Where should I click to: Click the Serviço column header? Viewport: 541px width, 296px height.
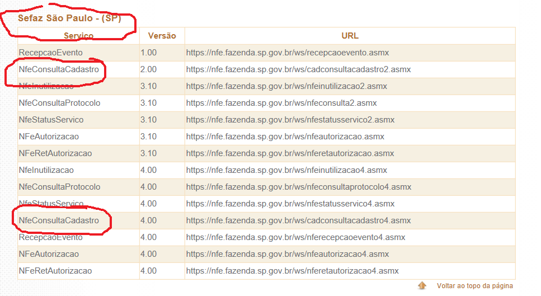pos(79,36)
